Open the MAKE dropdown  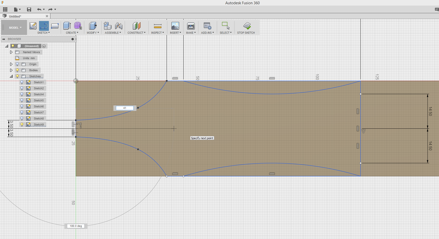pos(191,33)
